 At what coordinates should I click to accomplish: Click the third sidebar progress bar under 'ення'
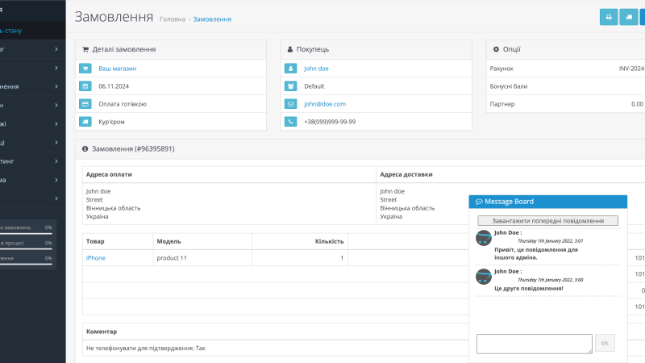pyautogui.click(x=26, y=265)
